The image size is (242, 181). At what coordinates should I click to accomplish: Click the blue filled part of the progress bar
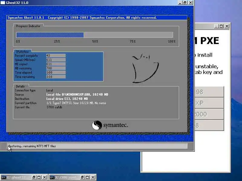pyautogui.click(x=50, y=35)
